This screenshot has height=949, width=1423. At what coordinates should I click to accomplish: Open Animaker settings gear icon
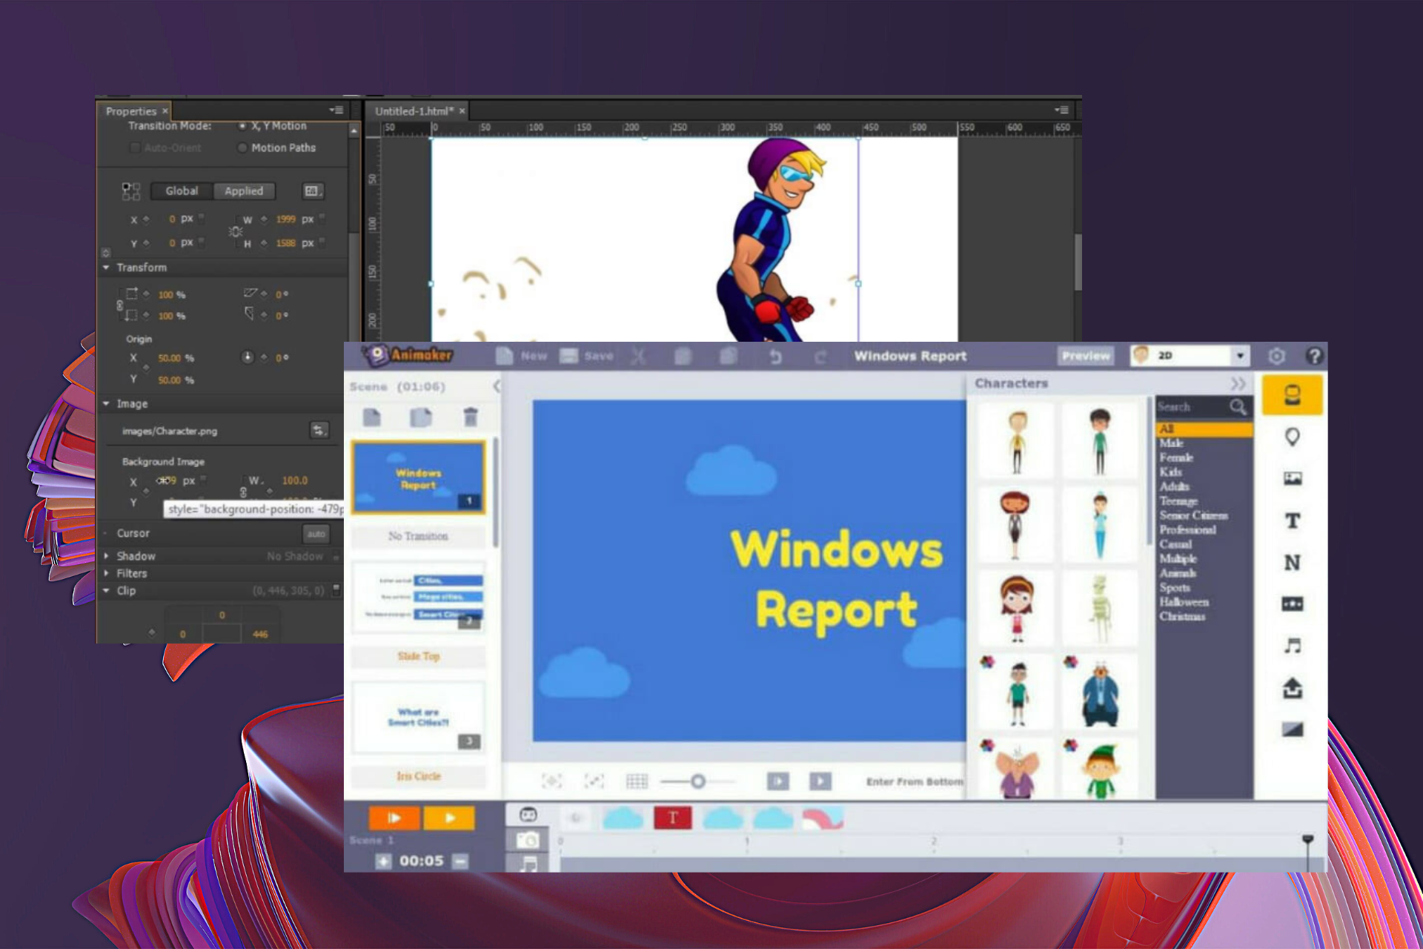pos(1276,356)
